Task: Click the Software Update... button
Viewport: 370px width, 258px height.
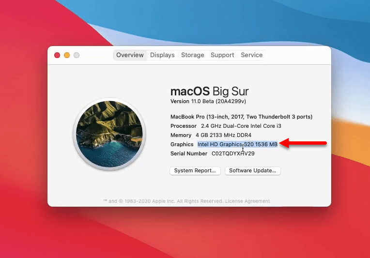Action: point(252,170)
